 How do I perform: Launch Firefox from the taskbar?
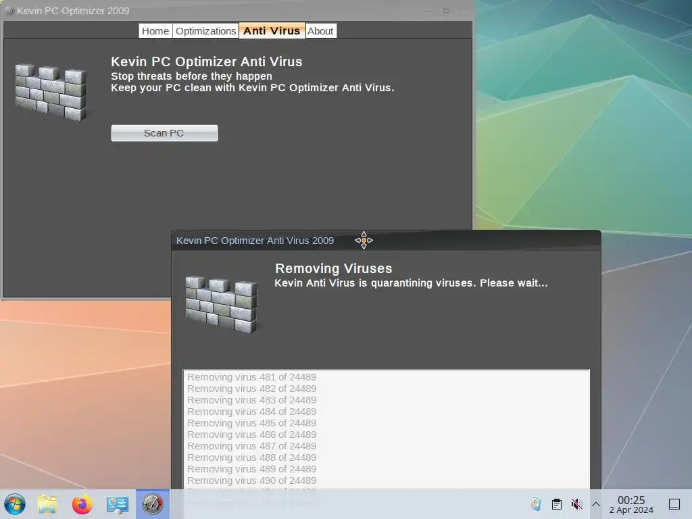click(x=82, y=504)
